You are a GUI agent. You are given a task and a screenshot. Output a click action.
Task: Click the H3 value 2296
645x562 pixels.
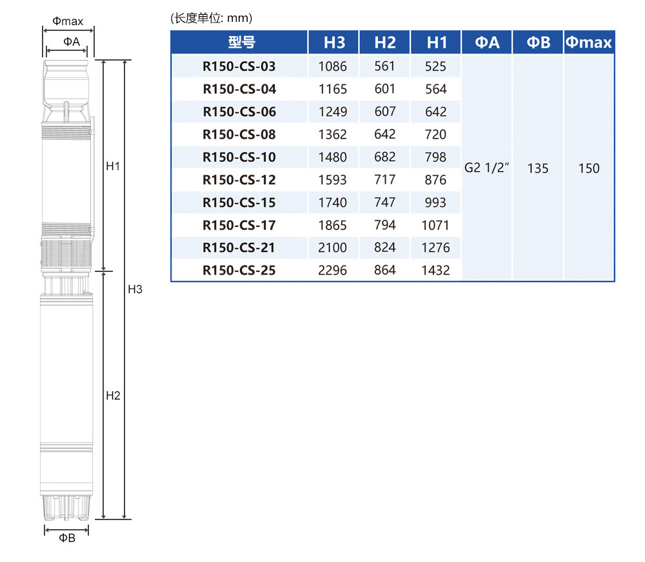(333, 271)
